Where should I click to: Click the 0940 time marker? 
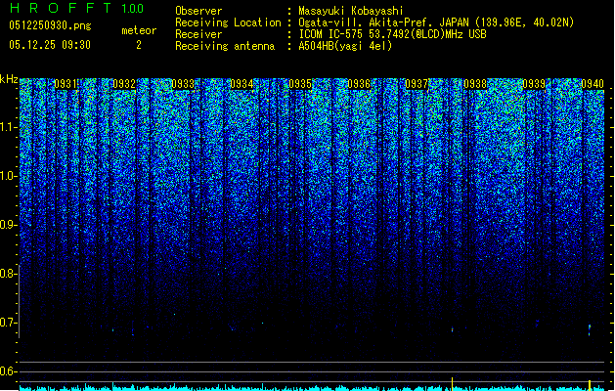pos(593,84)
